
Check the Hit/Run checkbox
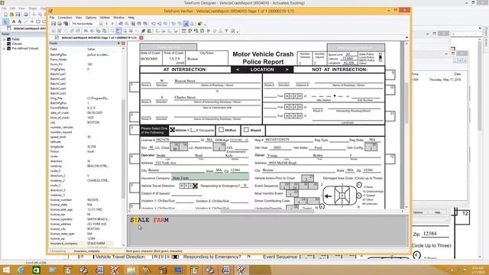[221, 129]
